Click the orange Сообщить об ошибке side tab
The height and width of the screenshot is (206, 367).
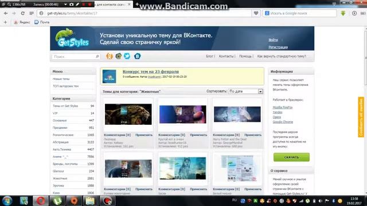click(361, 117)
